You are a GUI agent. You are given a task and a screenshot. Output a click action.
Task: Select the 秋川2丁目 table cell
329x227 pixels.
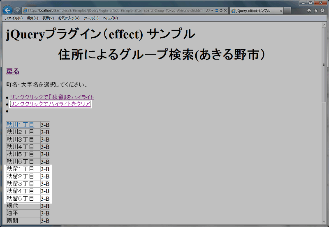tap(23, 132)
